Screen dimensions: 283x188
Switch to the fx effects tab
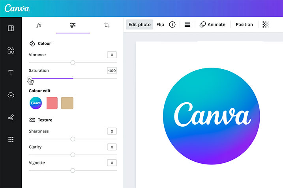39,25
